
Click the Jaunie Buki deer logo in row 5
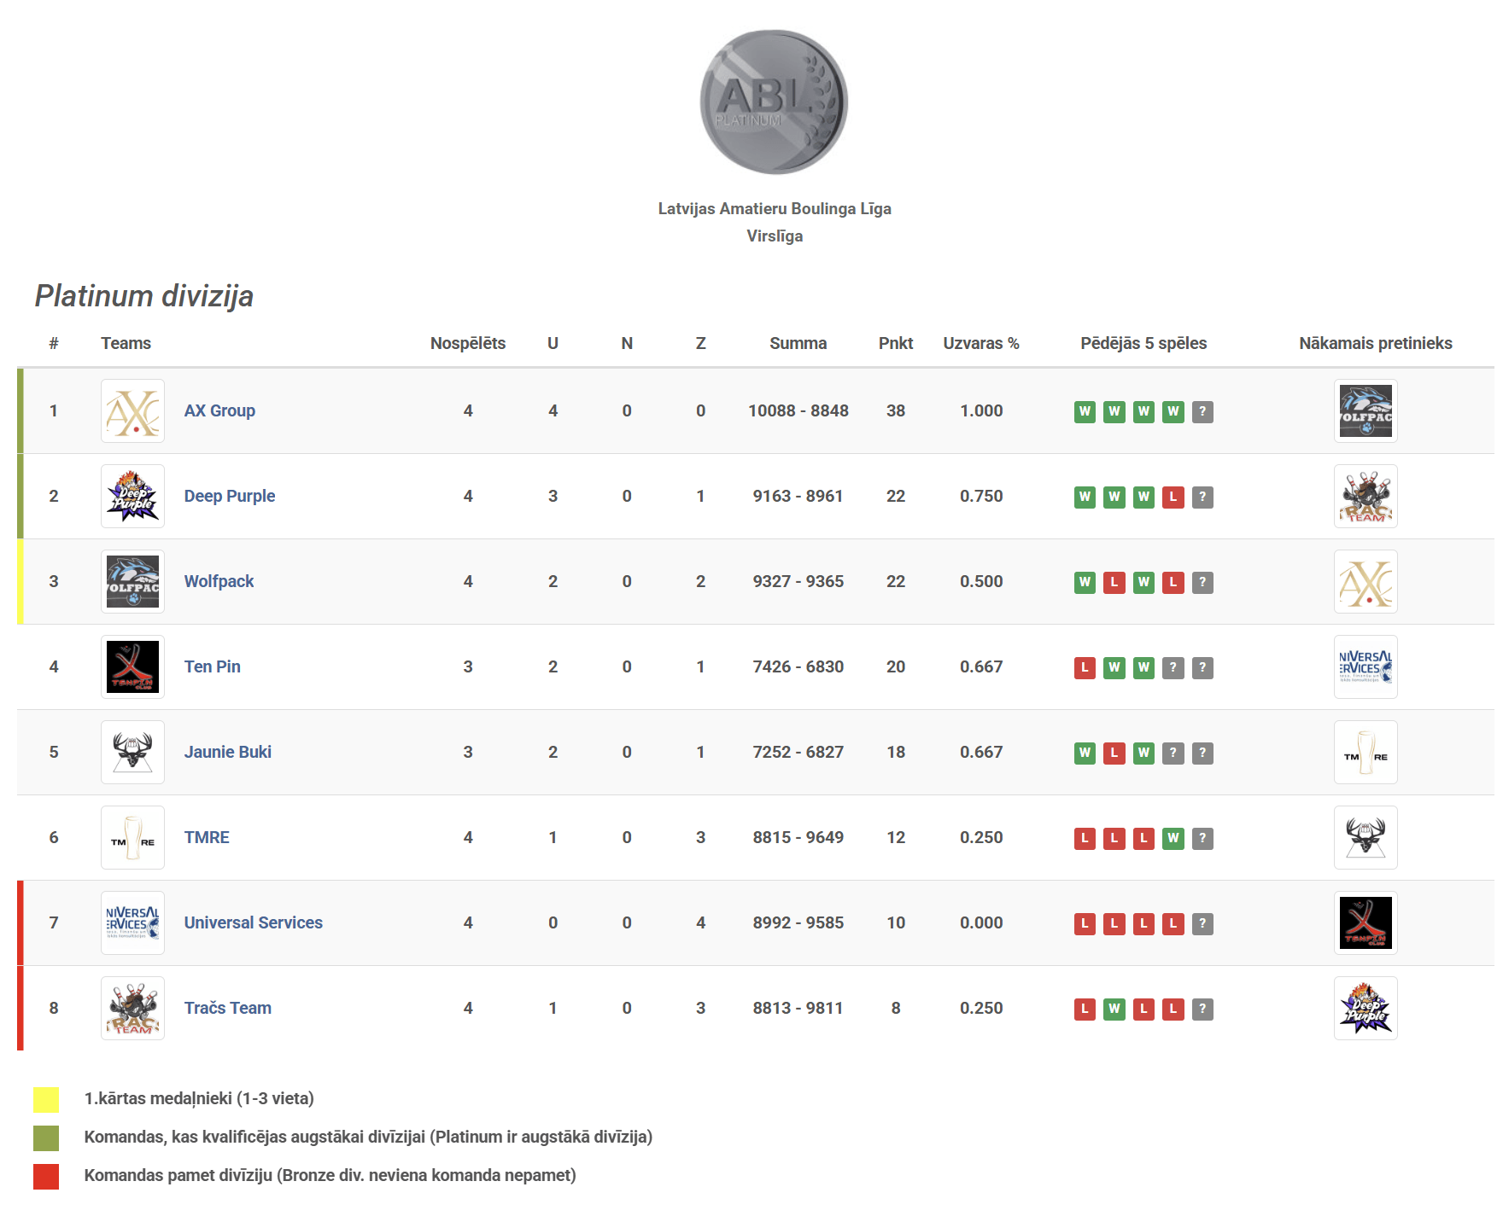tap(132, 752)
